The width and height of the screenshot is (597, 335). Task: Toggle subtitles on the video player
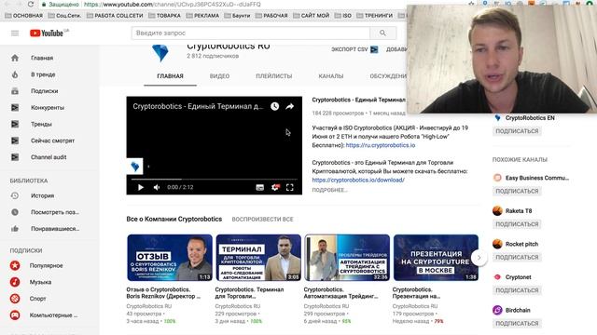259,187
